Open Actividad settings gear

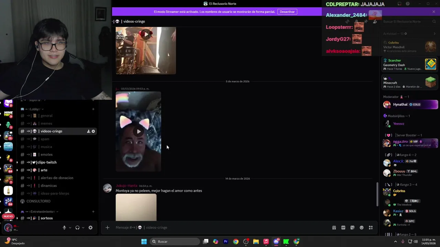406,34
